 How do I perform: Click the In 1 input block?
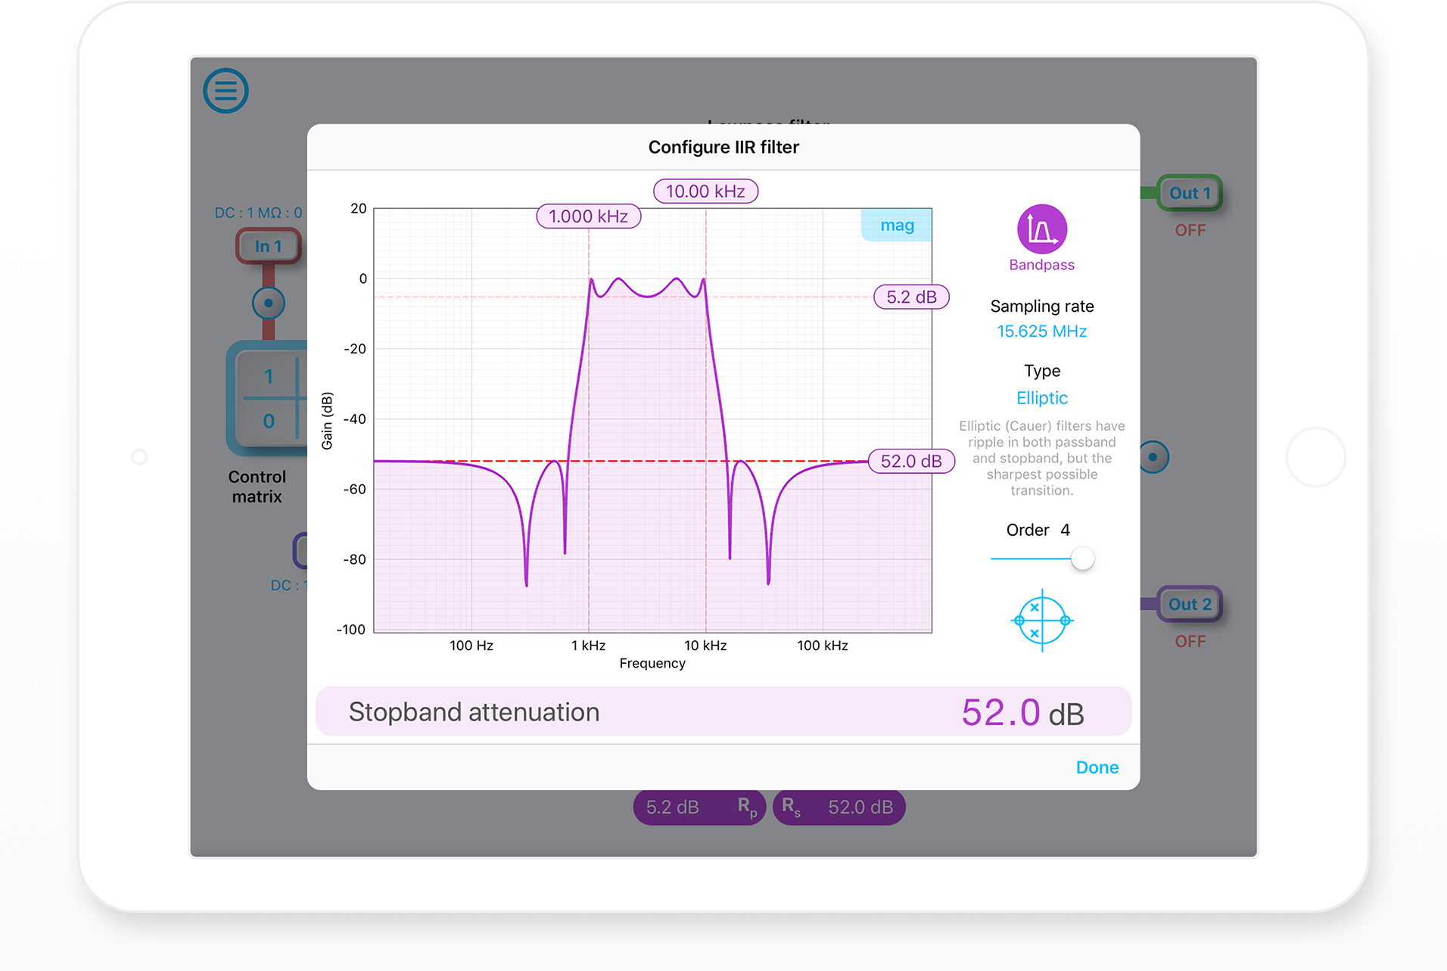(268, 246)
